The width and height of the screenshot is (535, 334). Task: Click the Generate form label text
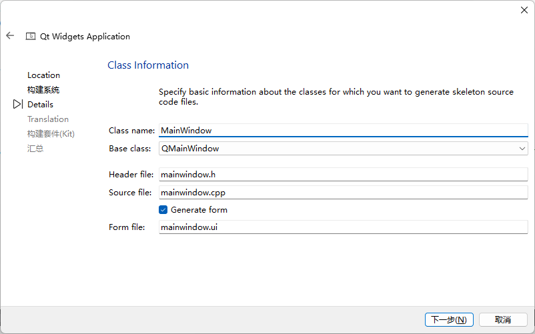199,209
